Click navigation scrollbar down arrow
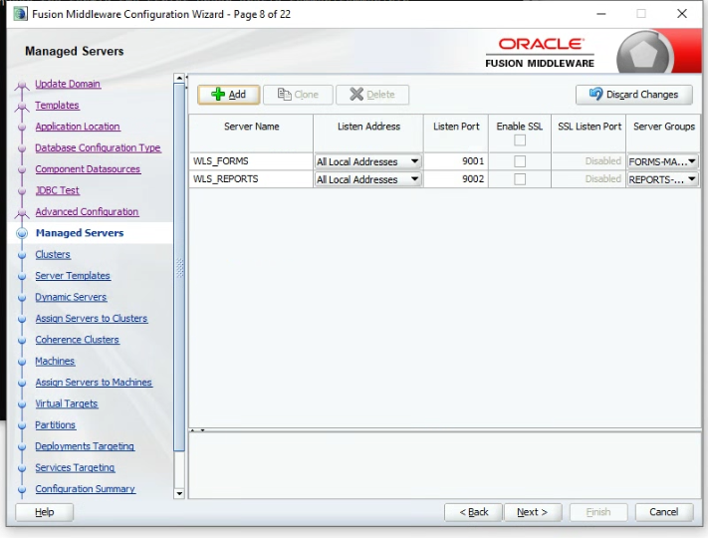Image resolution: width=708 pixels, height=538 pixels. coord(179,493)
